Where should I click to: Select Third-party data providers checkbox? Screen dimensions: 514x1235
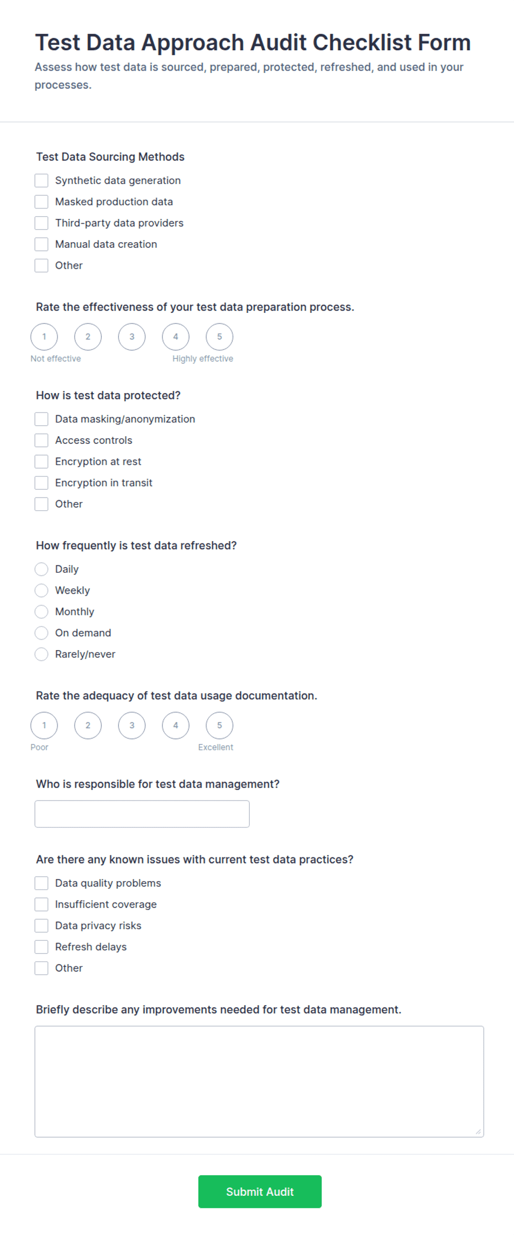41,223
